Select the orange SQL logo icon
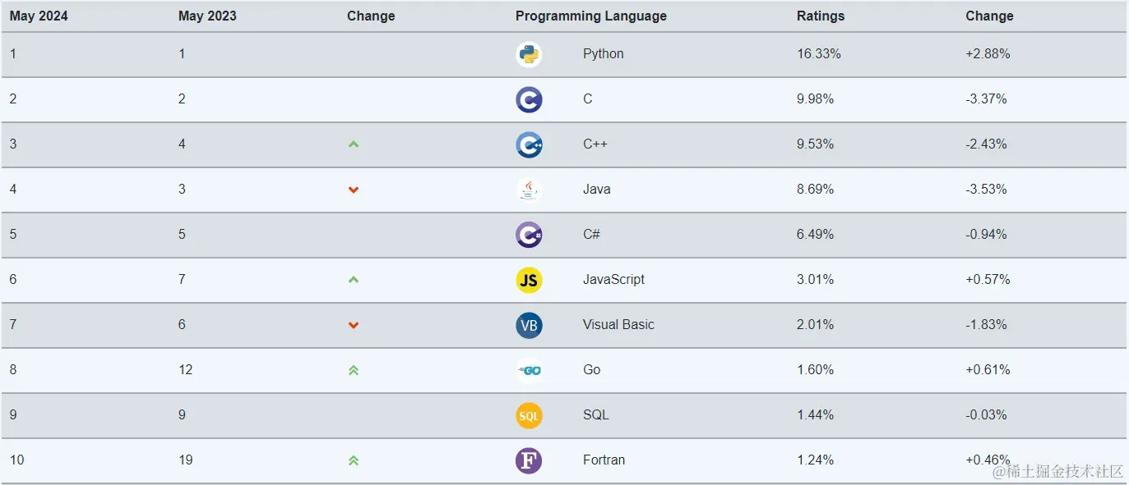Image resolution: width=1129 pixels, height=485 pixels. (529, 416)
